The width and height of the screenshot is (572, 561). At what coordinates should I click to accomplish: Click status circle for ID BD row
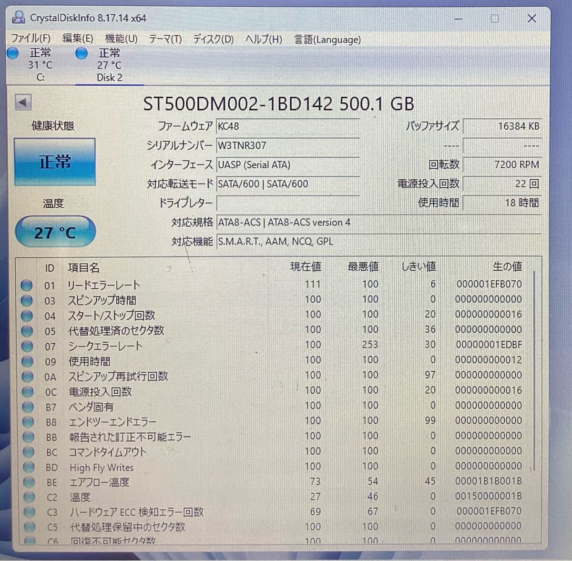pyautogui.click(x=29, y=468)
